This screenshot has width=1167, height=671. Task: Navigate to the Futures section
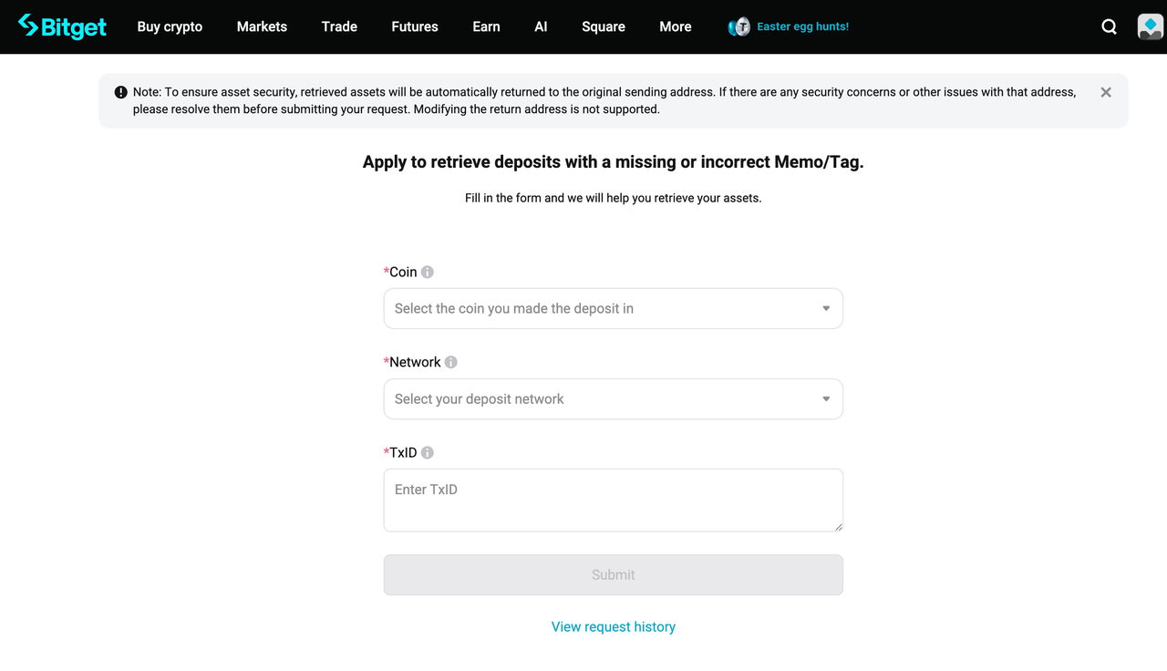[x=414, y=26]
